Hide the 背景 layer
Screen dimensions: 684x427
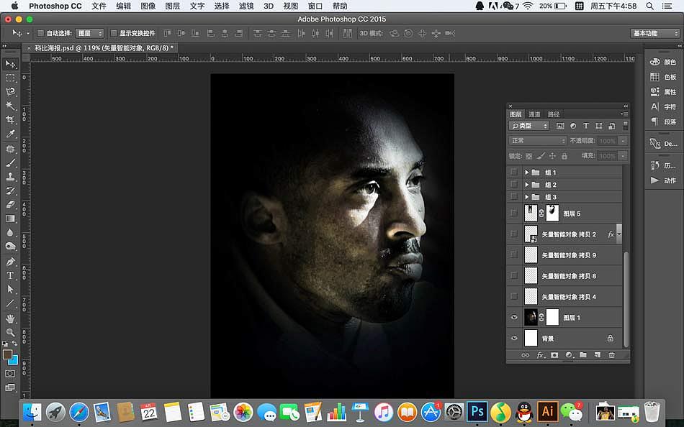coord(514,338)
